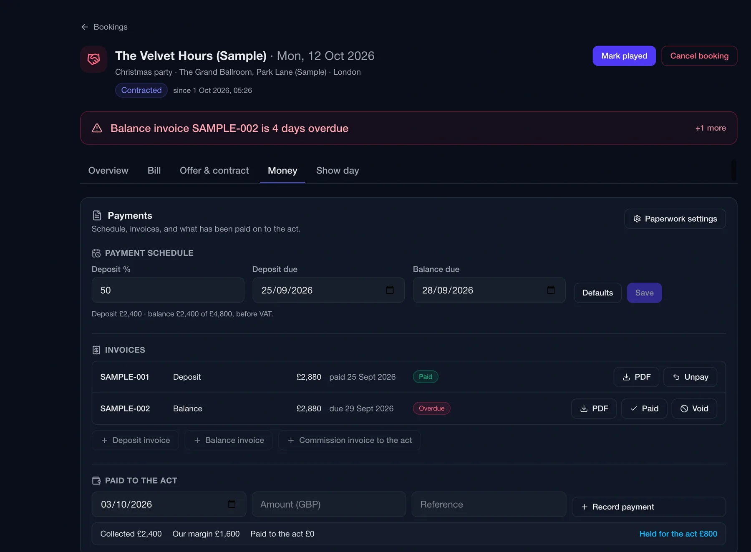Click the Collected £2,400 text
This screenshot has height=552, width=751.
pos(131,534)
